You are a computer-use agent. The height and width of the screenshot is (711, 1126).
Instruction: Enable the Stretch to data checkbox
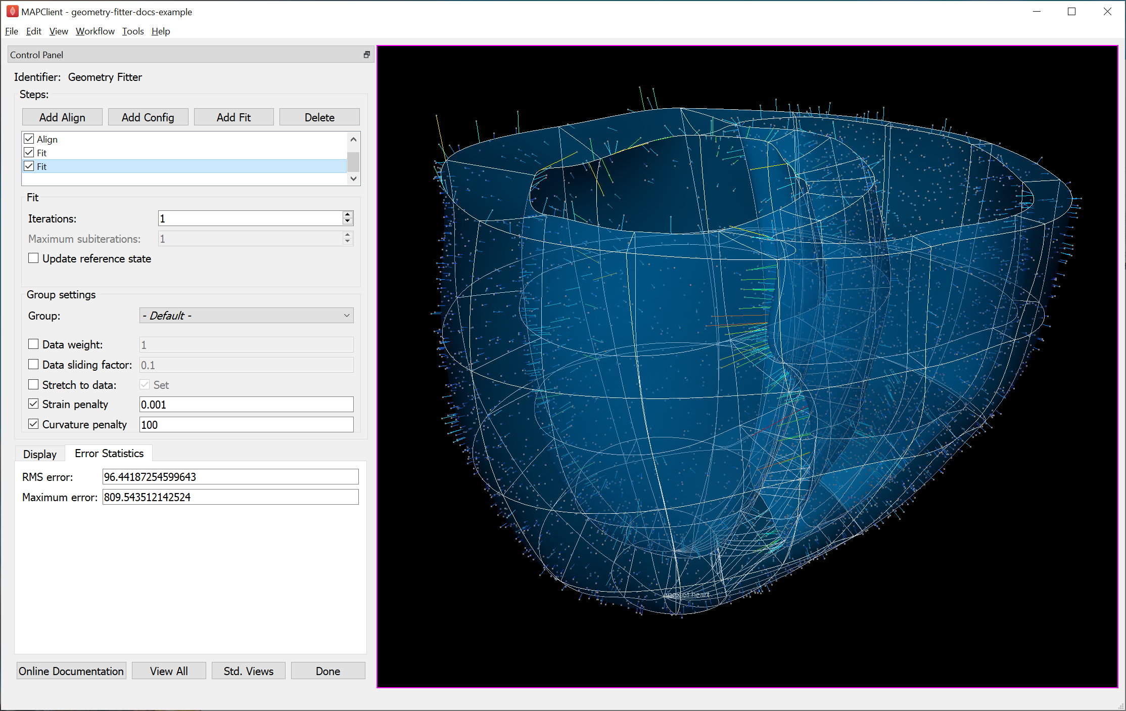[33, 385]
